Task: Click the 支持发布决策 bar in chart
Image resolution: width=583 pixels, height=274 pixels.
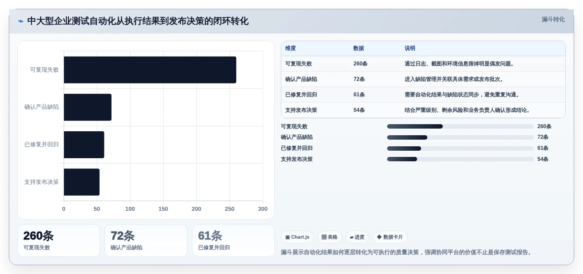Action: click(81, 182)
